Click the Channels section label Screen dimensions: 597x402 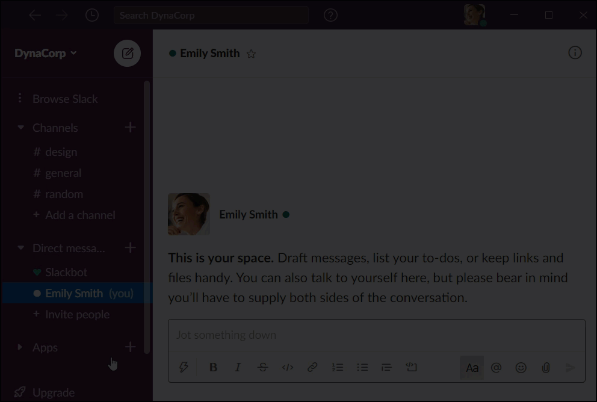[x=55, y=128]
